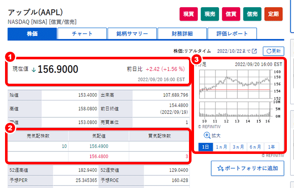Select the 評価レポート tab
Image resolution: width=294 pixels, height=188 pixels.
point(231,34)
